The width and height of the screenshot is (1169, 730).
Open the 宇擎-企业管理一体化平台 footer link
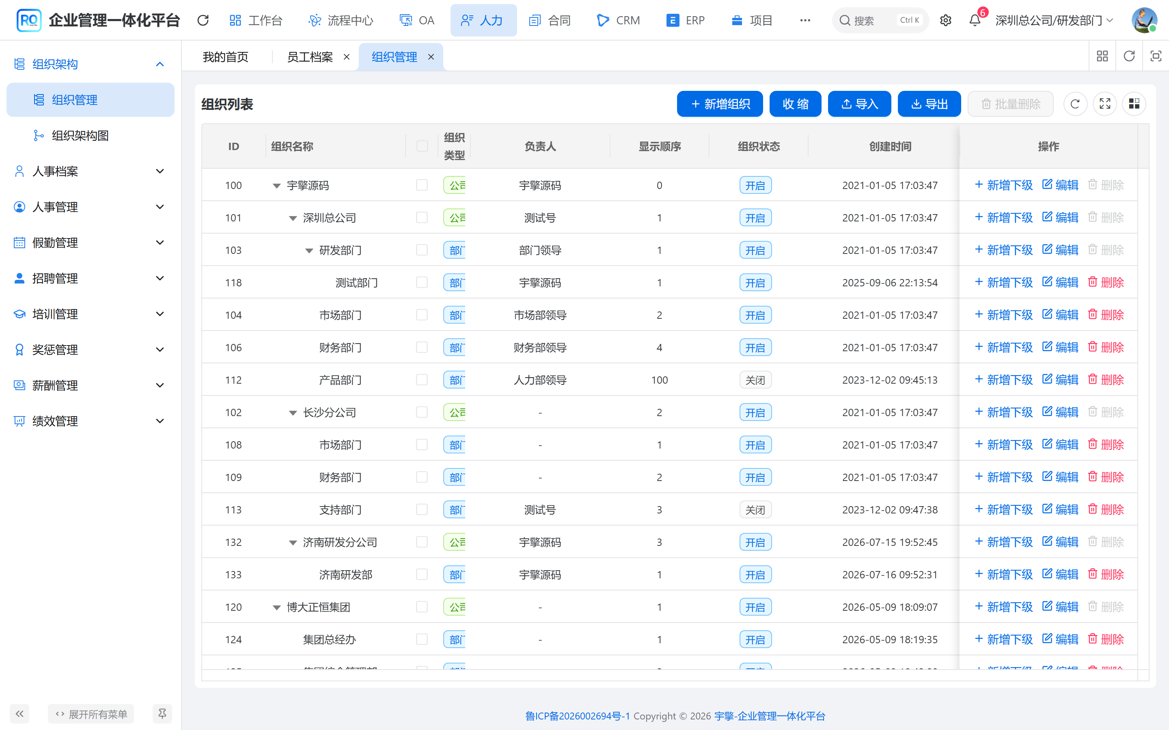click(x=770, y=716)
